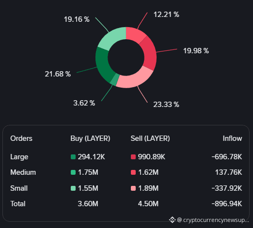Click the Small buy light green swatch
Screen dimensions: 253x228
[73, 188]
